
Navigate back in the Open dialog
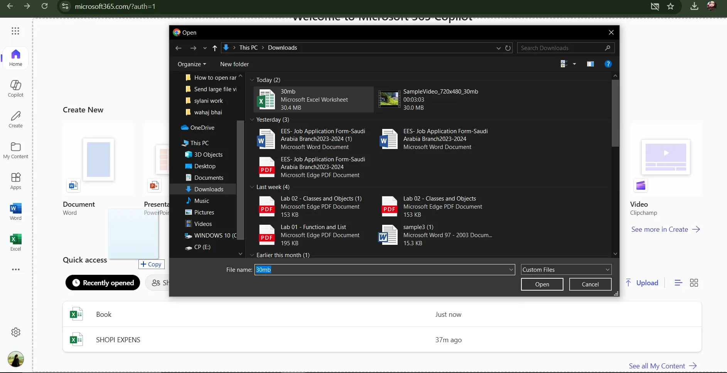pyautogui.click(x=178, y=48)
